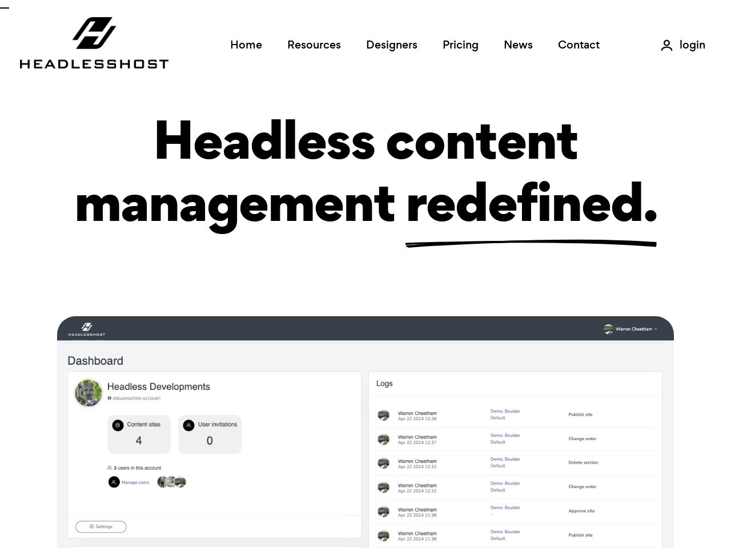Open Demo: Boulder link in the Delete section row
Viewport: 731px width, 548px height.
tap(505, 459)
